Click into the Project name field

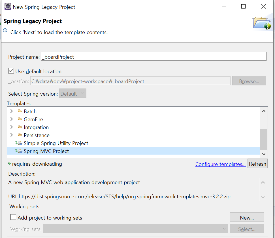click(154, 56)
